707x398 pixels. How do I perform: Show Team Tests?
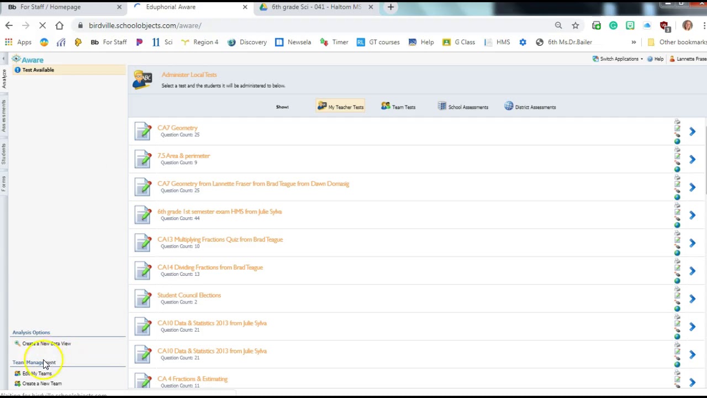click(398, 107)
